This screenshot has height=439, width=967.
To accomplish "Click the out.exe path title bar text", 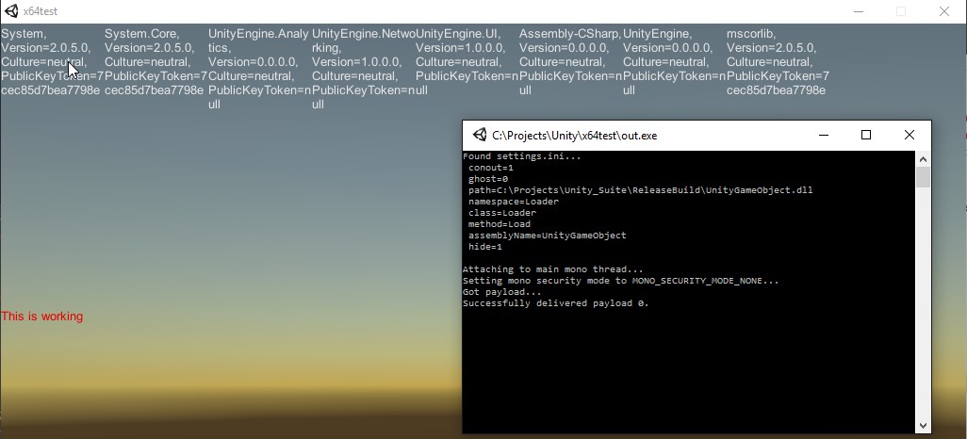I will point(575,135).
